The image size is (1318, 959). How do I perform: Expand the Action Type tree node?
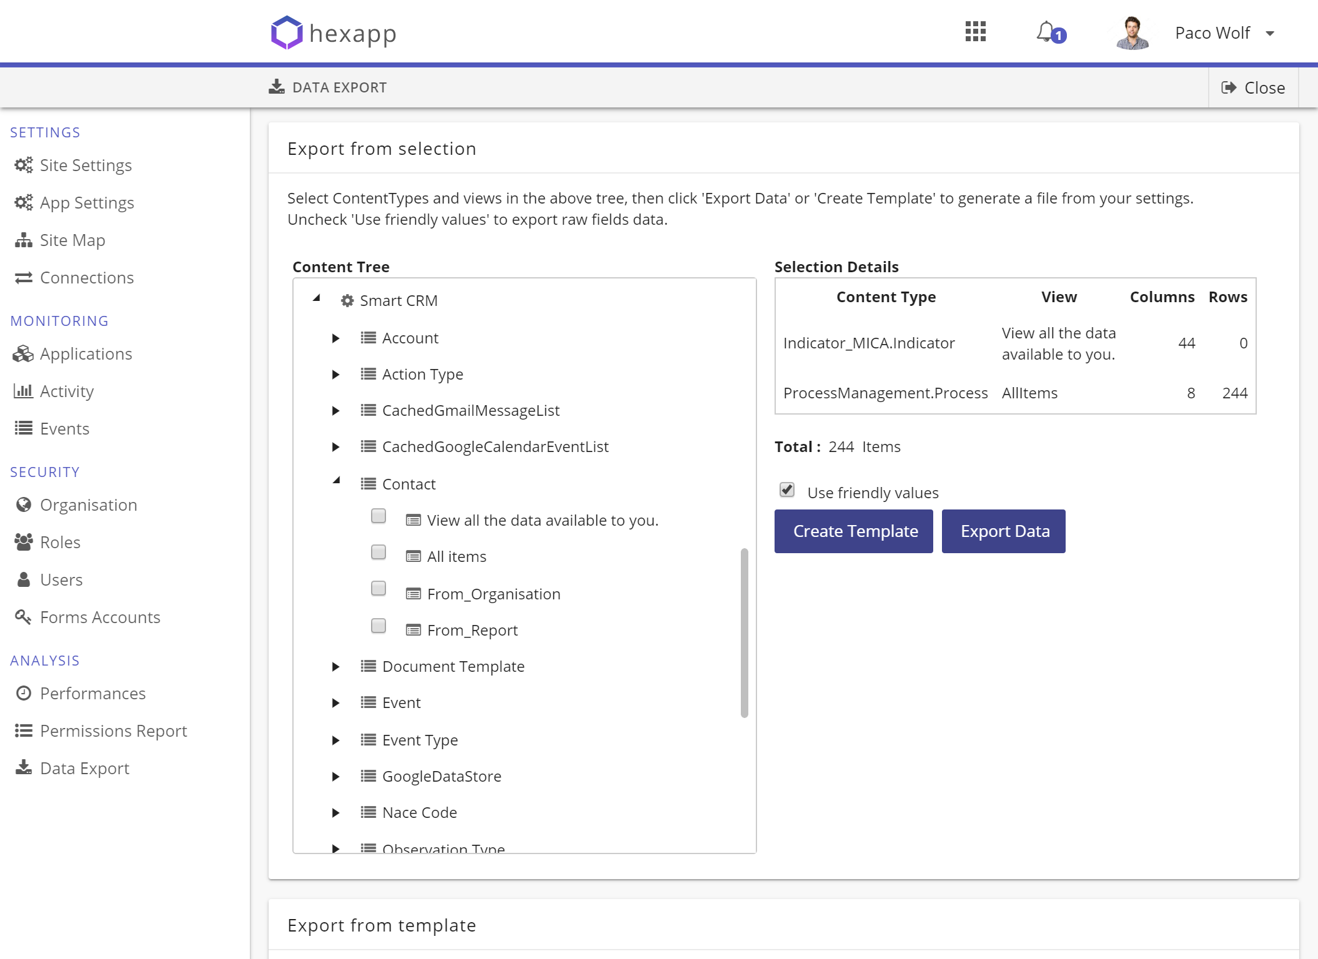click(335, 374)
